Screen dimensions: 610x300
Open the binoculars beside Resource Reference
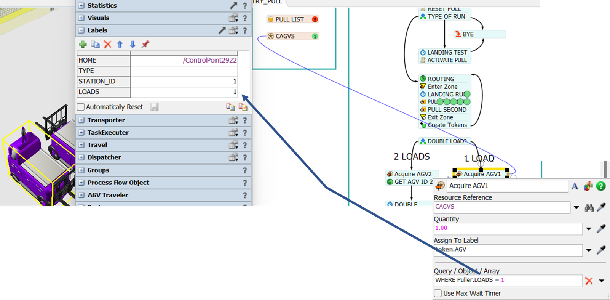589,207
